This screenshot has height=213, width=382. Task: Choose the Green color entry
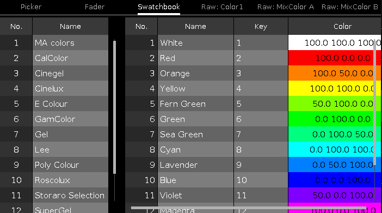pos(196,119)
